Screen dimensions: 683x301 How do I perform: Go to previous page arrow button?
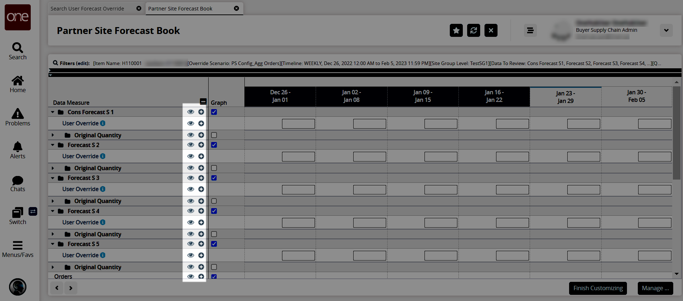pyautogui.click(x=57, y=288)
